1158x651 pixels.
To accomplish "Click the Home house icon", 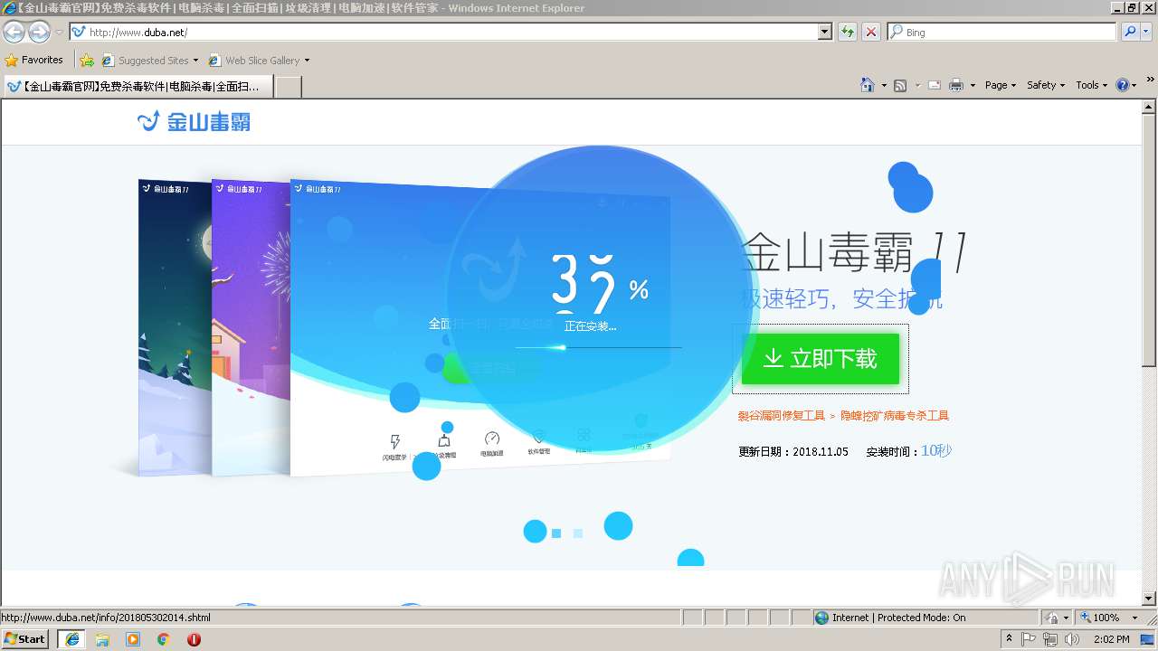I will coord(868,85).
